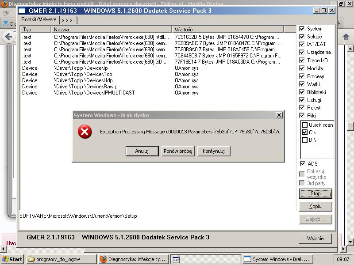Click the exception message text in dialog
Image resolution: width=354 pixels, height=265 pixels.
coord(190,132)
